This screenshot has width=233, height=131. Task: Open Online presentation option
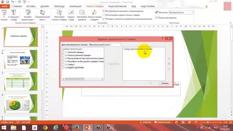coord(28,15)
